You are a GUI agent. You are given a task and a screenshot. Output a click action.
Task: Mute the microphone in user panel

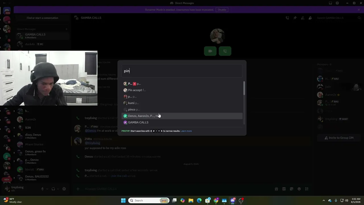[x=42, y=189]
